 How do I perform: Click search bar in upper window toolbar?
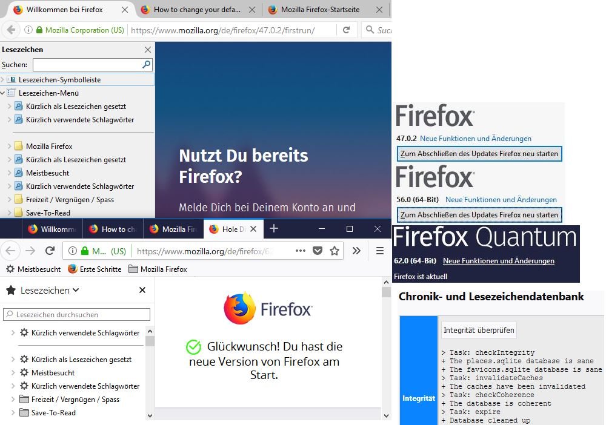click(x=378, y=30)
